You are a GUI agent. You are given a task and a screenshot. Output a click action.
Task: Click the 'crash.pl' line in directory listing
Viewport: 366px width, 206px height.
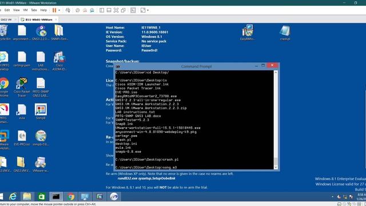tap(124, 140)
